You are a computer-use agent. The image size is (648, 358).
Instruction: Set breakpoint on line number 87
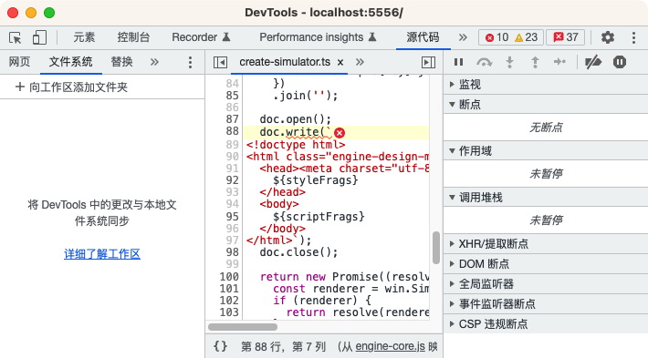point(232,119)
